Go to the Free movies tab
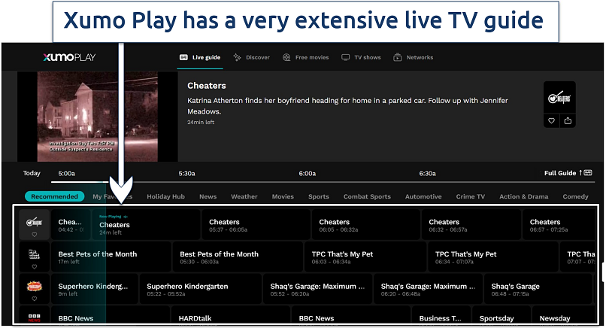606x328 pixels. pyautogui.click(x=306, y=57)
